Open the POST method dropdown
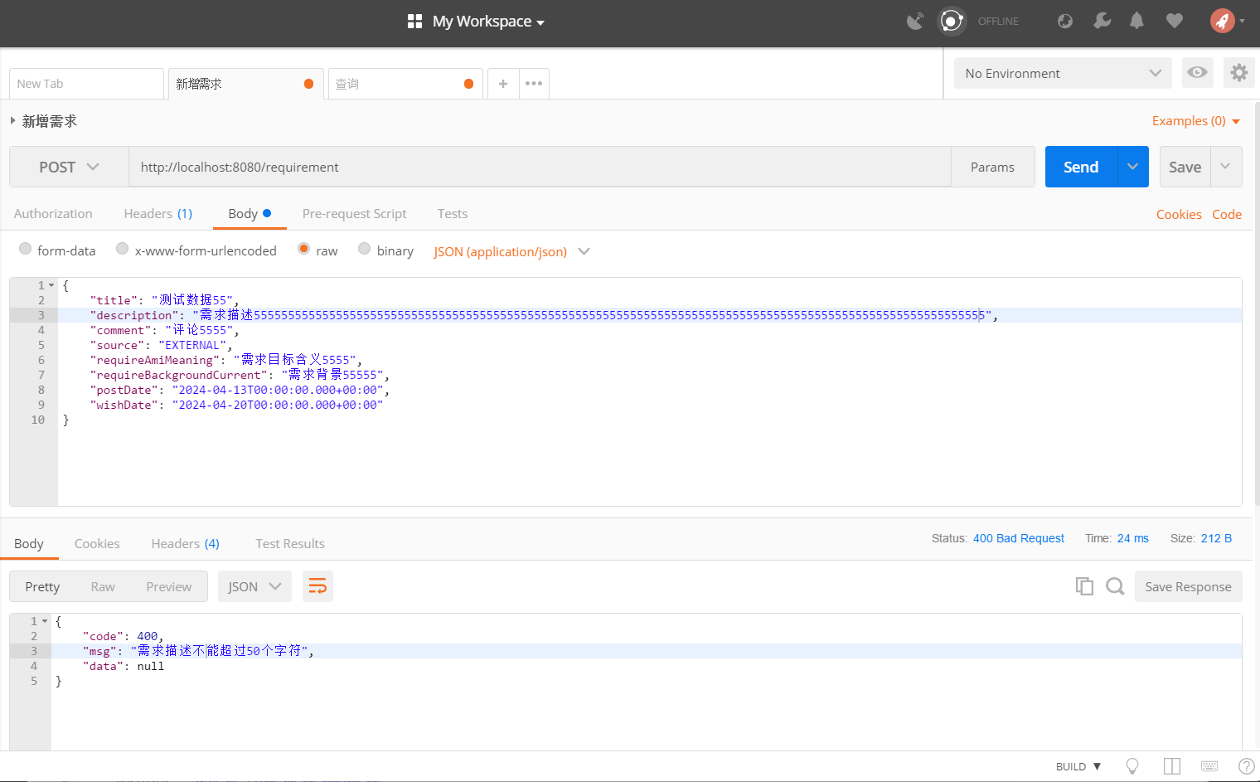 tap(69, 168)
